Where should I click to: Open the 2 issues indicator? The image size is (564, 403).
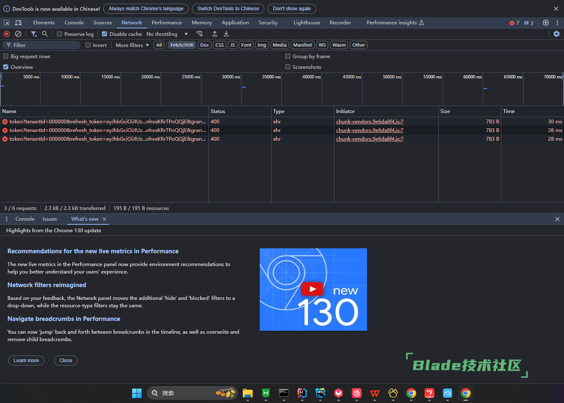529,23
